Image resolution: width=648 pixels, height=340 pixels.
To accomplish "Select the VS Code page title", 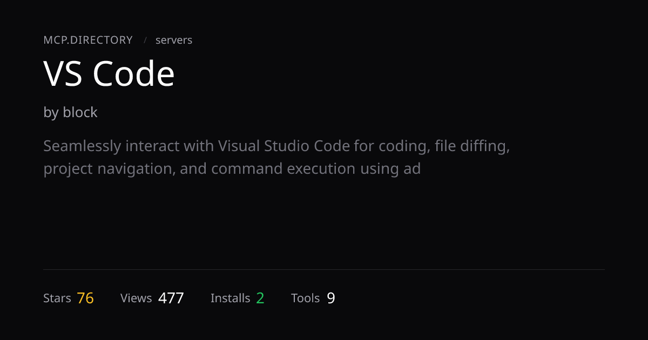I will [109, 74].
